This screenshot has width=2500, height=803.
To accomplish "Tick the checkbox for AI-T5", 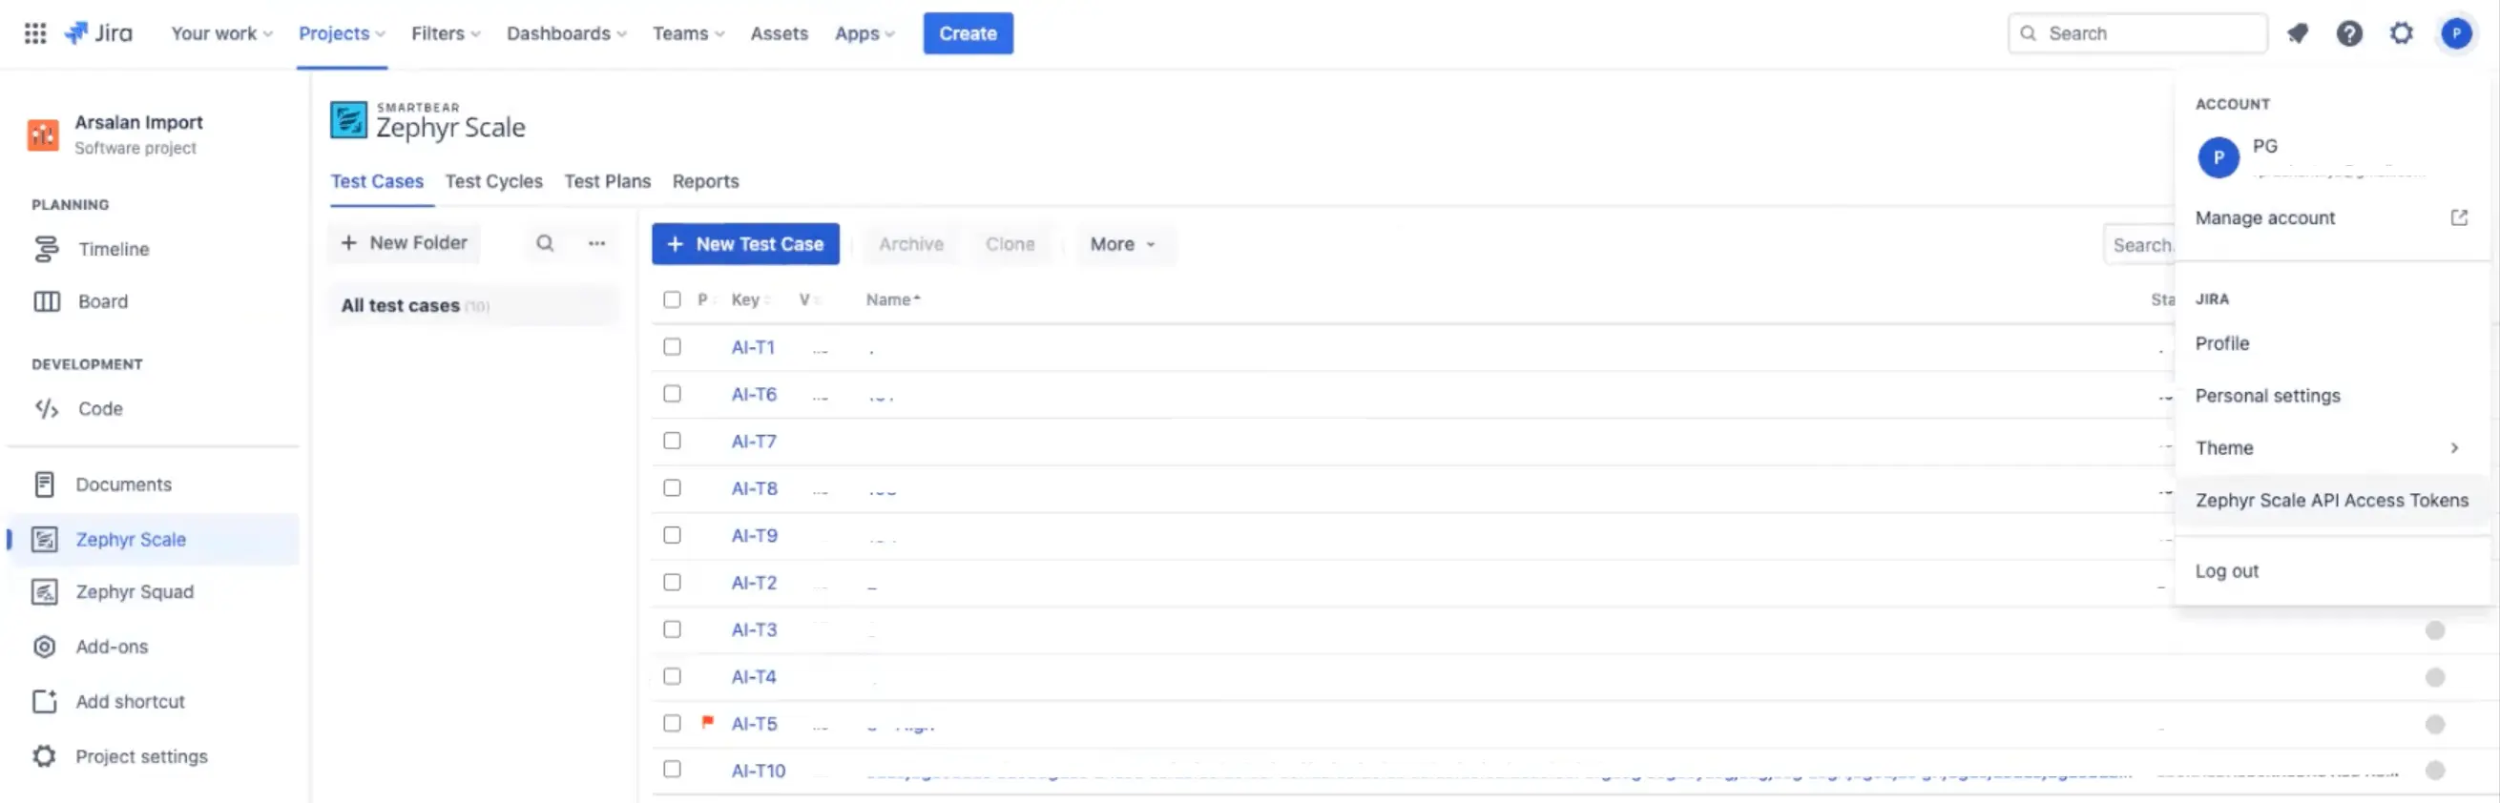I will coord(672,723).
